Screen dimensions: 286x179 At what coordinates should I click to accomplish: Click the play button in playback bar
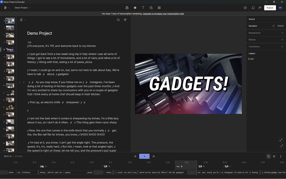(144, 156)
